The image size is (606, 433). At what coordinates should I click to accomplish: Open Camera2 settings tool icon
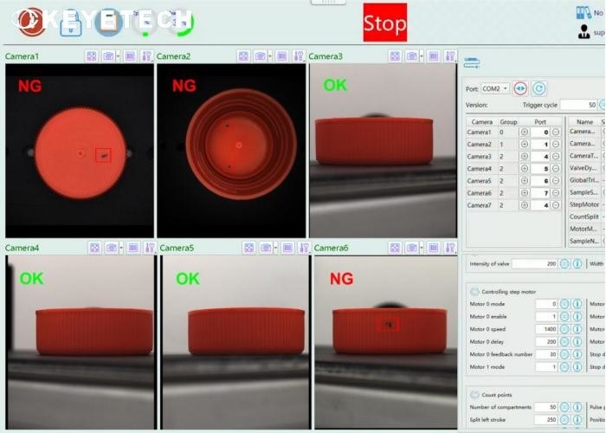pos(299,56)
